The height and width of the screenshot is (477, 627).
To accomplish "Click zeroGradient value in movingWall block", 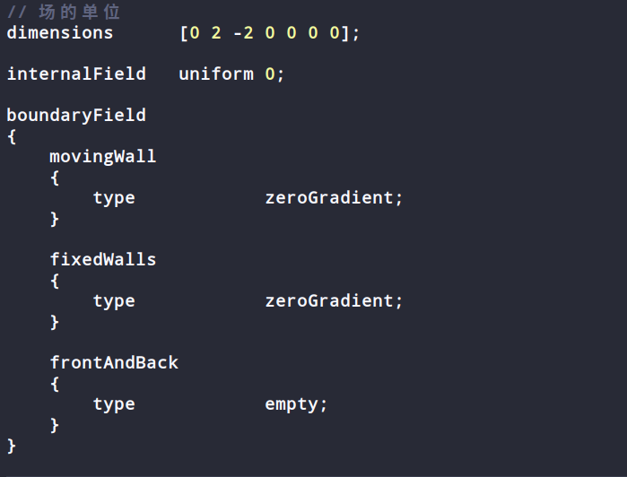I will pos(329,197).
